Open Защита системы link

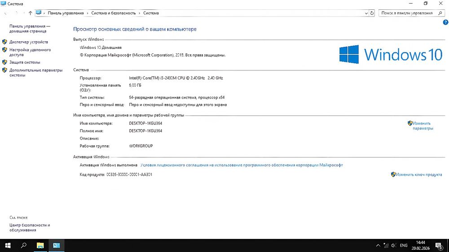pos(25,62)
